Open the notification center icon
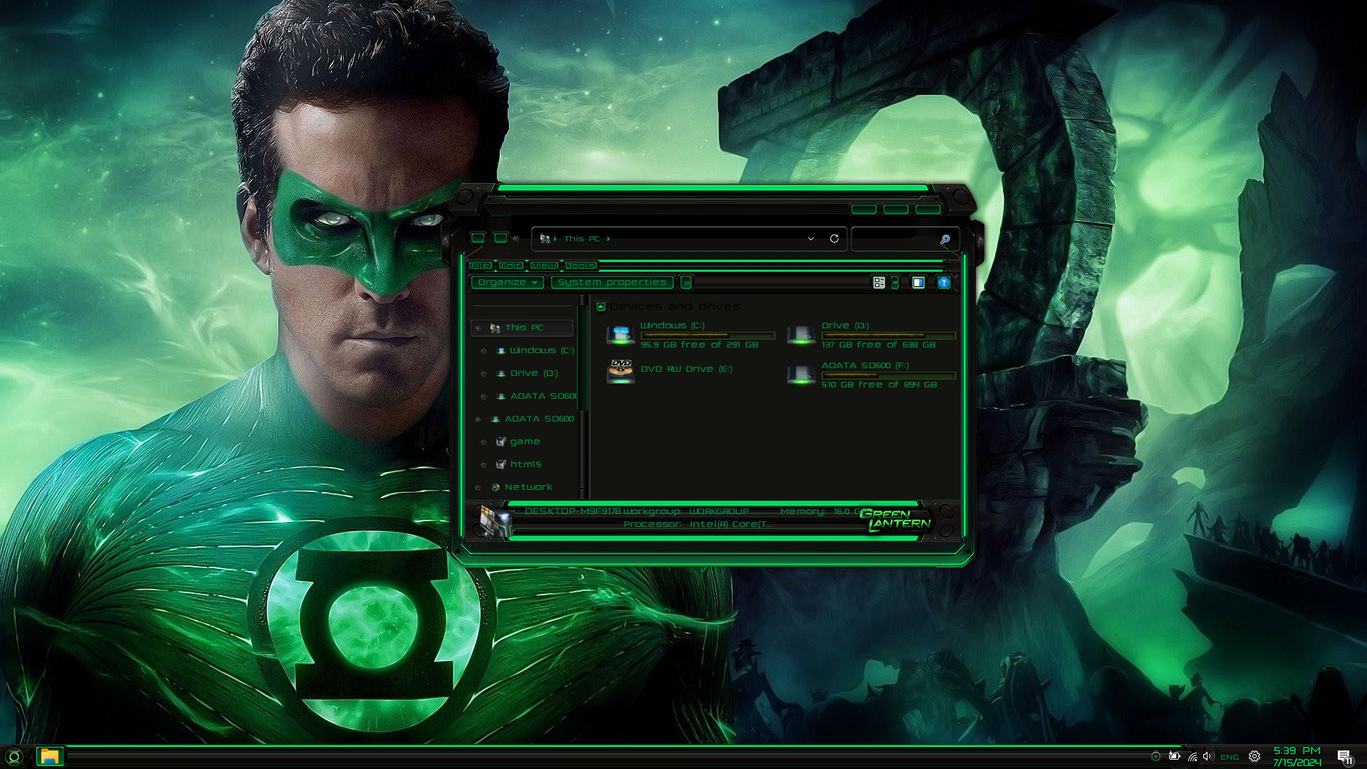This screenshot has width=1367, height=769. tap(1344, 757)
